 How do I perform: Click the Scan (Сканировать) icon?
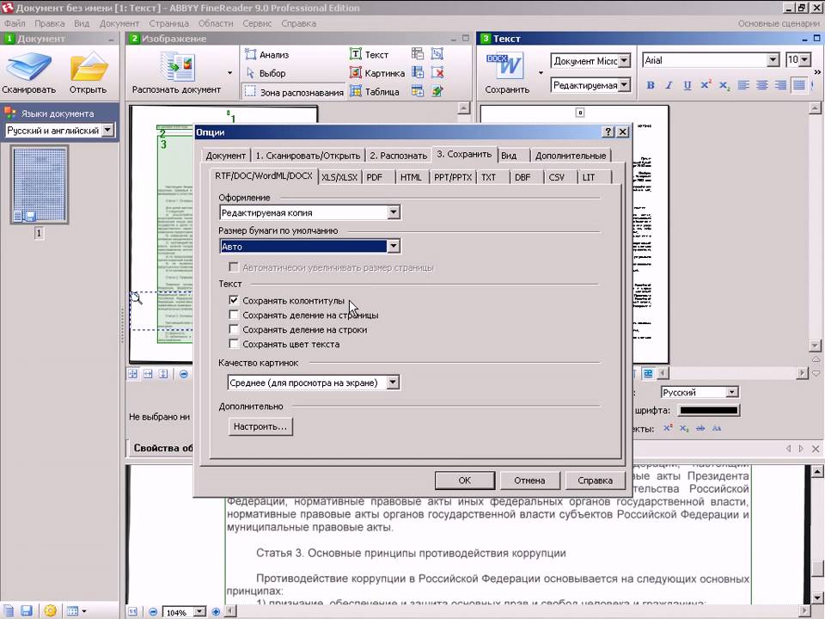point(28,67)
